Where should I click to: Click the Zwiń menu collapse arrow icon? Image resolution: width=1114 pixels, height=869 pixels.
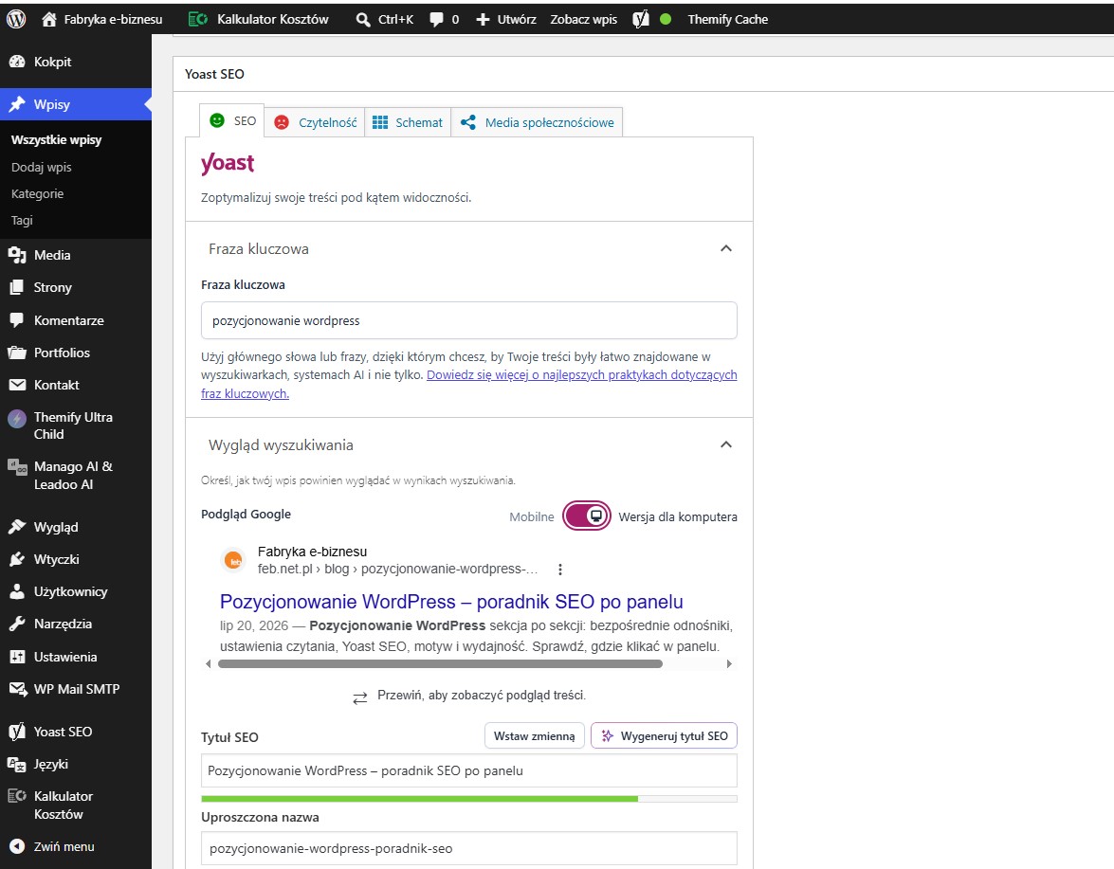pyautogui.click(x=17, y=846)
